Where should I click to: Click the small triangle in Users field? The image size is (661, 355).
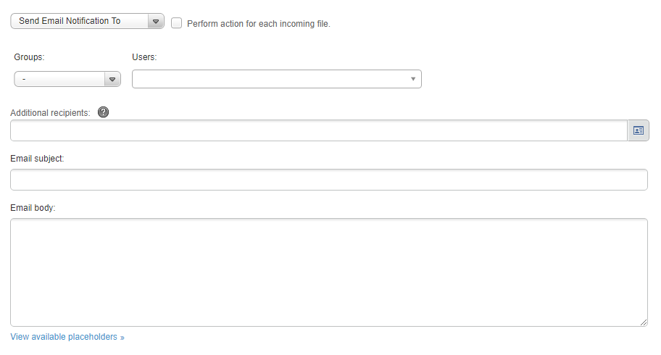[x=413, y=79]
